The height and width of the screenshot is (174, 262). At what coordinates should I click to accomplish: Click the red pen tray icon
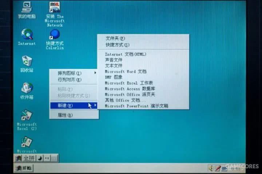coord(217,169)
